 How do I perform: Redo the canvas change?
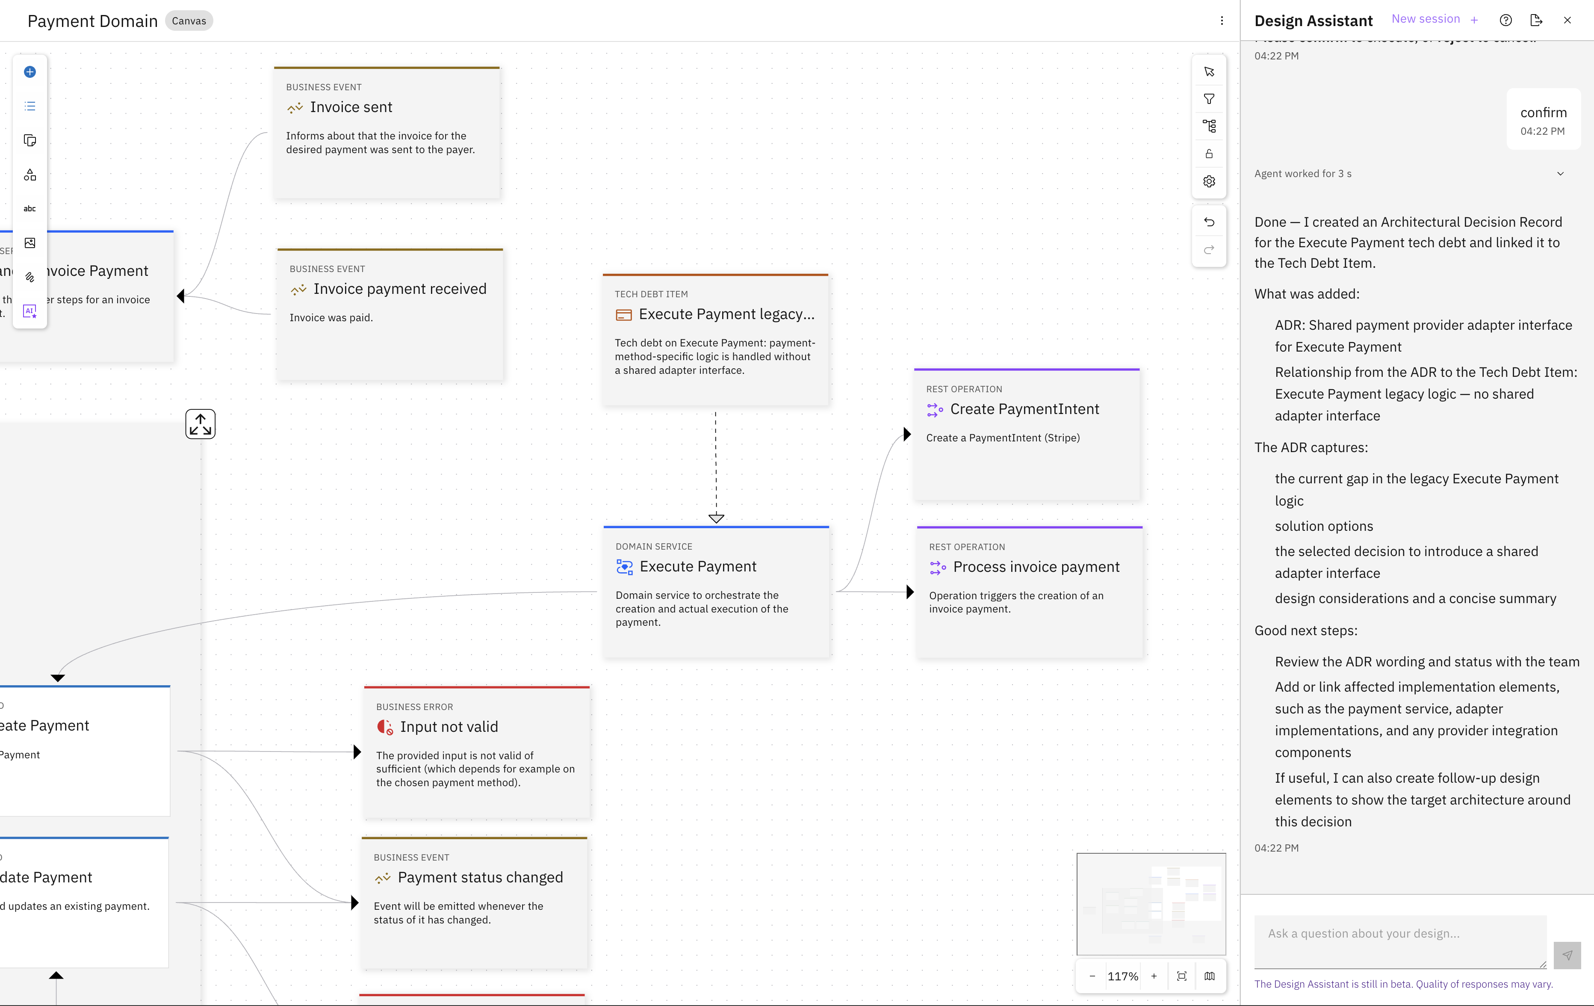point(1209,250)
